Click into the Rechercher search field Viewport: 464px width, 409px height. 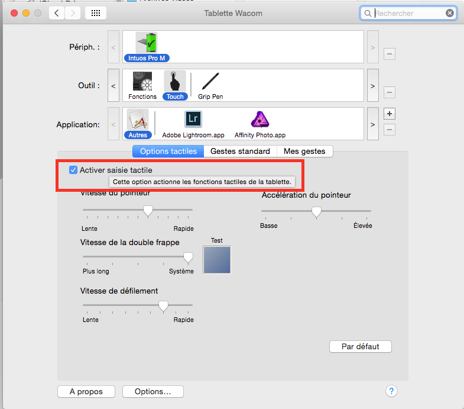pyautogui.click(x=409, y=14)
